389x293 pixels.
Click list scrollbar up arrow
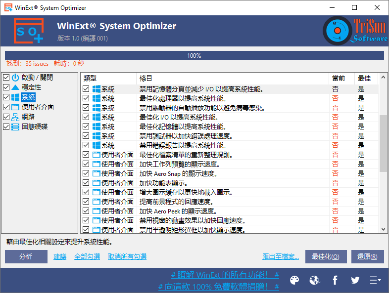click(383, 77)
